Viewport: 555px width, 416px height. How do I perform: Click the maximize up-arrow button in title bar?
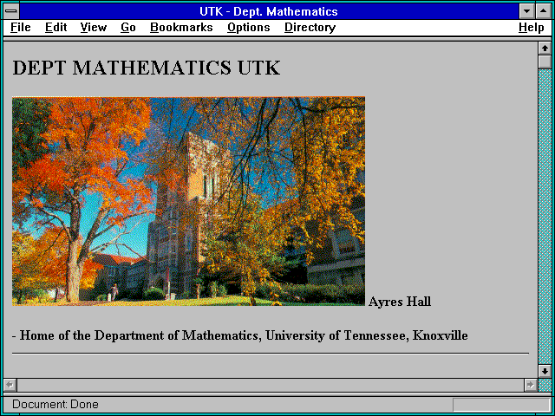click(x=544, y=11)
